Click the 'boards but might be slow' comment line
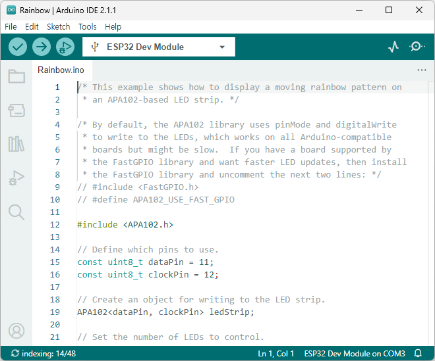Image resolution: width=435 pixels, height=361 pixels. tap(237, 149)
